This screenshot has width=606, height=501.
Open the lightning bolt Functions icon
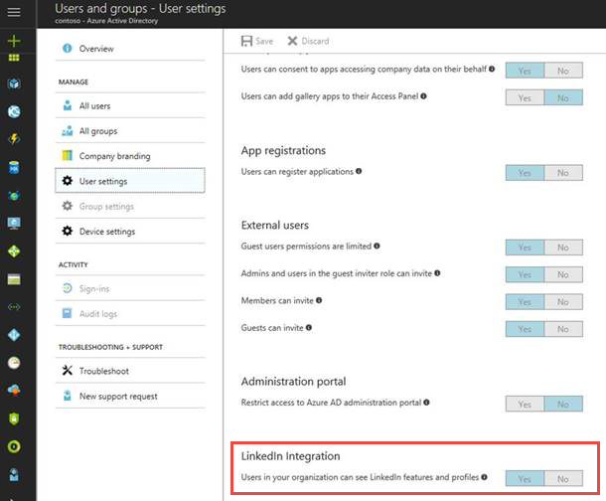14,139
